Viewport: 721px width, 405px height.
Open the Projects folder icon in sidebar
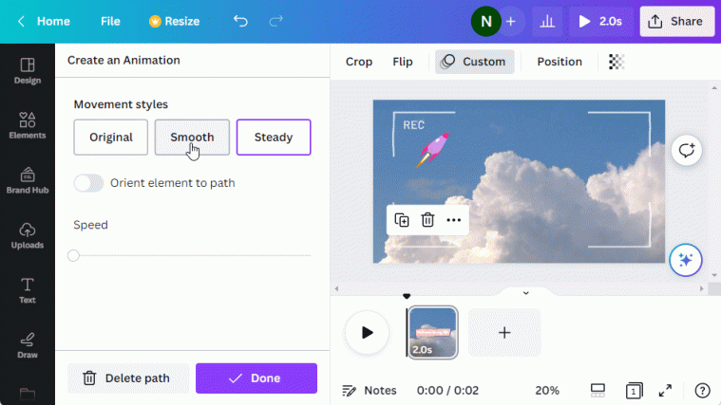28,394
